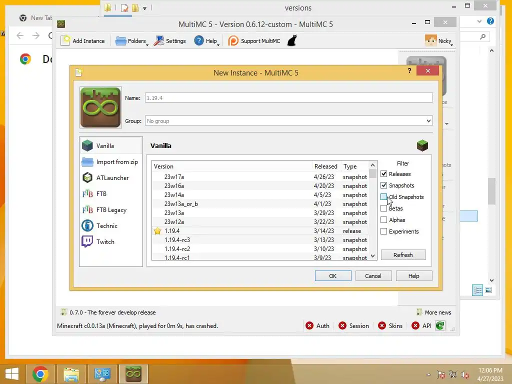The height and width of the screenshot is (384, 512).
Task: Click the Help button in dialog
Action: click(414, 276)
